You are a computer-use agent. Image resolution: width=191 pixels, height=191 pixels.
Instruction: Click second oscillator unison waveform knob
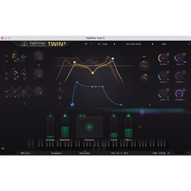click(x=24, y=74)
